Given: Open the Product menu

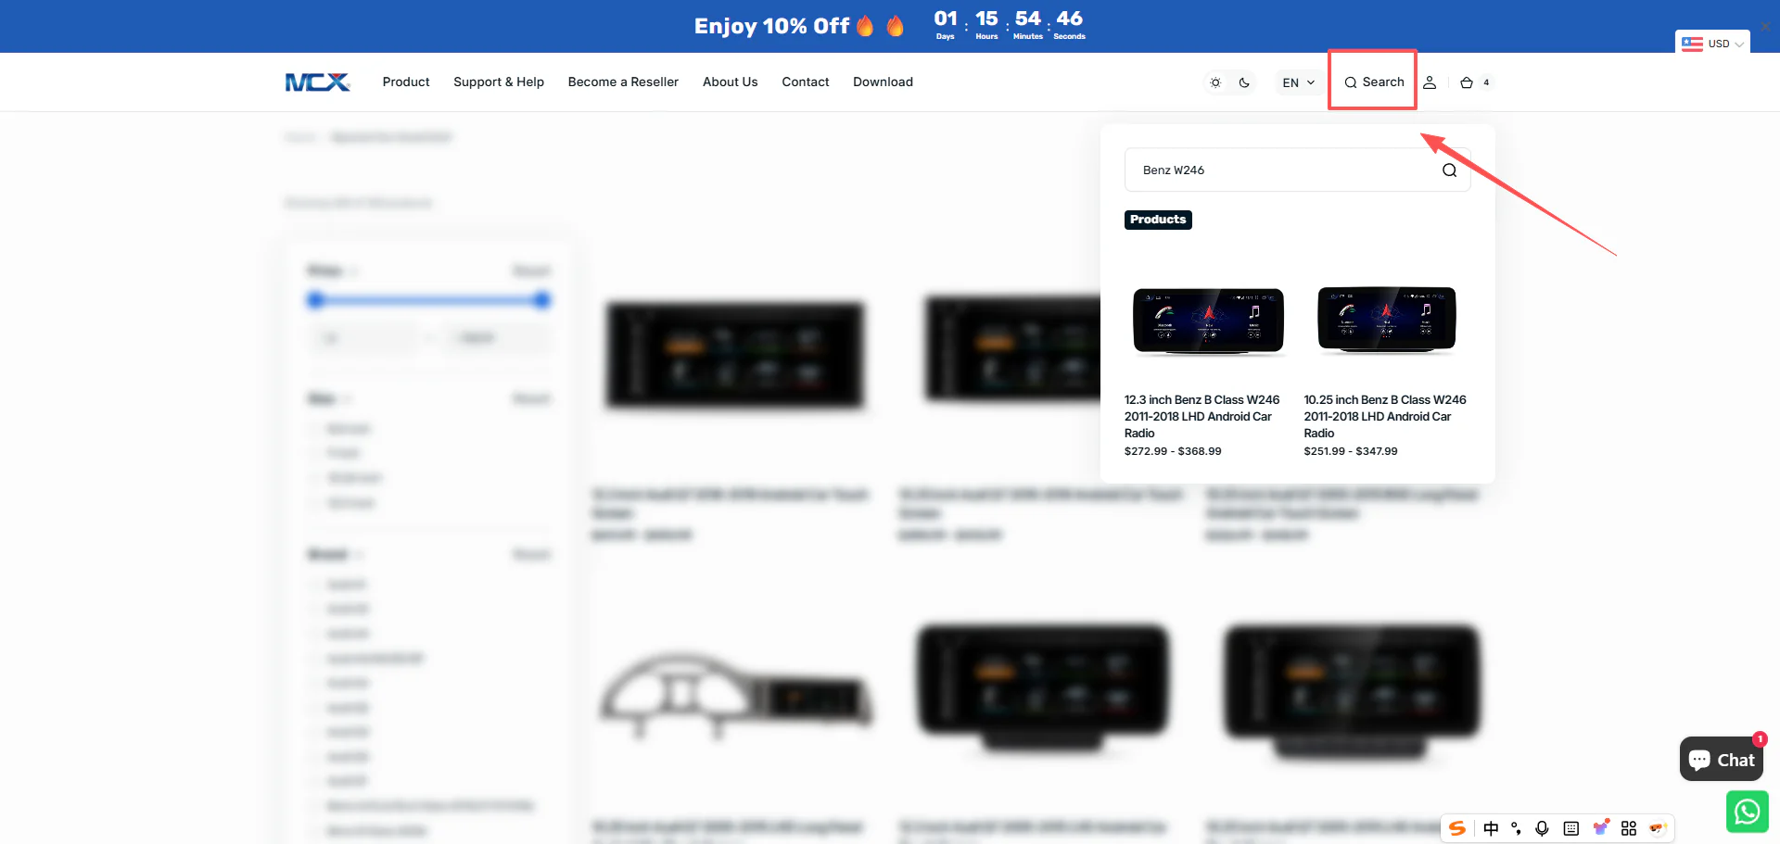Looking at the screenshot, I should point(406,82).
